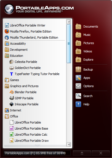Screen dimensions: 112x158
Task: Open Inkscape Portable icon
Action: [12, 104]
